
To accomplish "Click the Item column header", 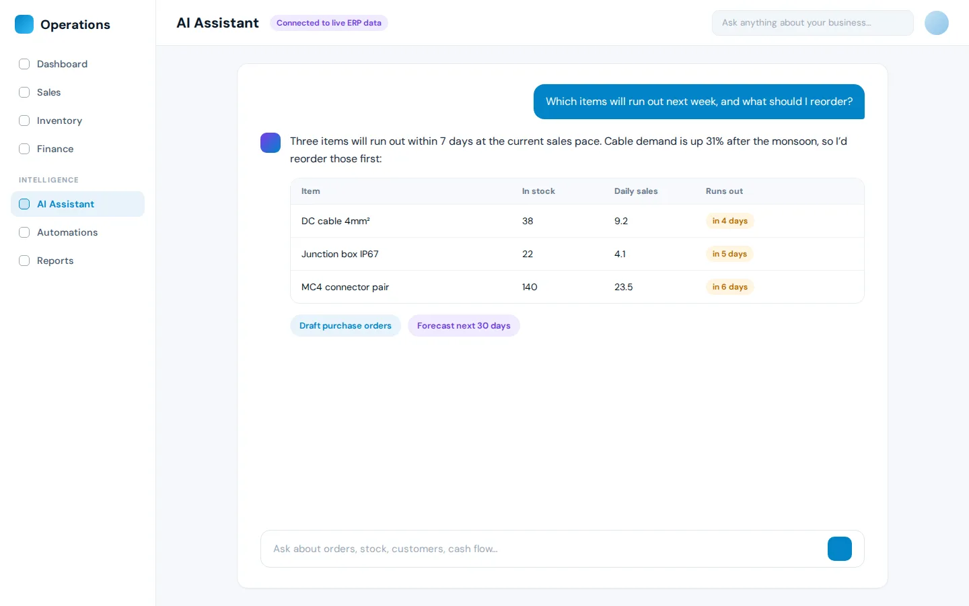I will point(311,191).
